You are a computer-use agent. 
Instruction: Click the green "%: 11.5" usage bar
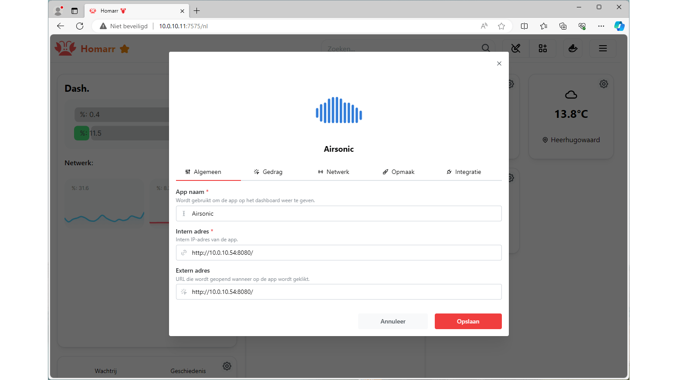(122, 133)
